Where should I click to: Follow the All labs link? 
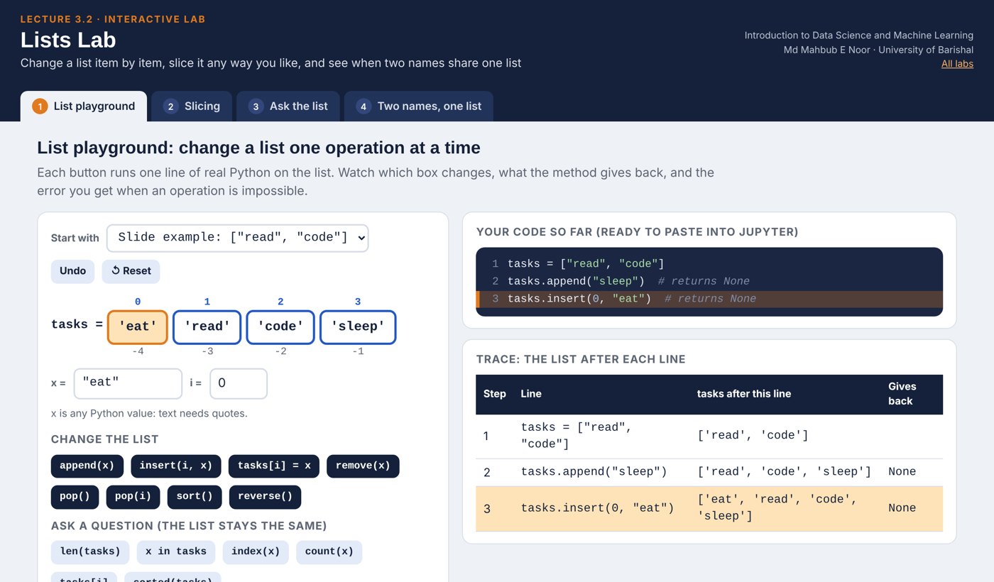(957, 64)
